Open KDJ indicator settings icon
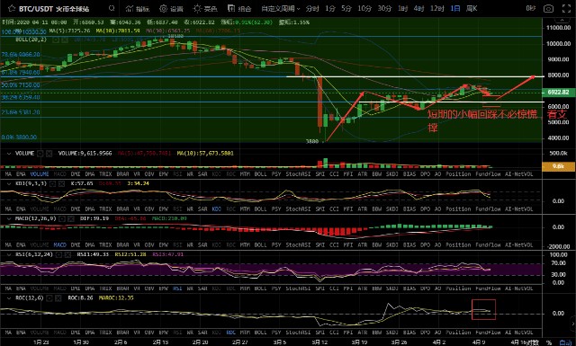 click(x=53, y=183)
